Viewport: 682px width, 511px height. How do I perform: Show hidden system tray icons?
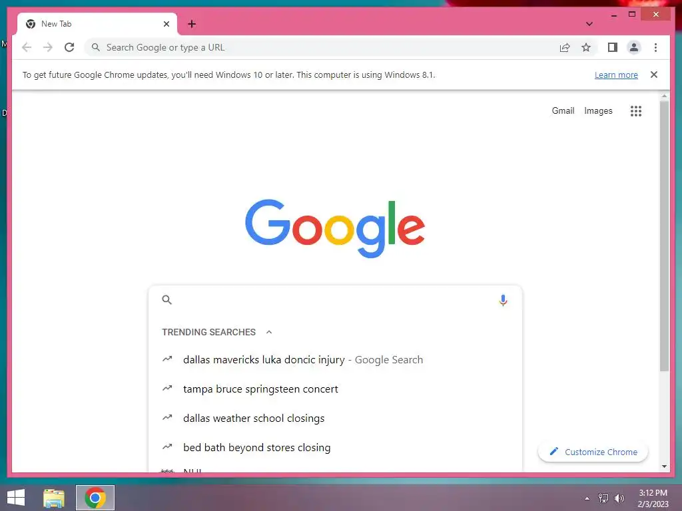tap(587, 498)
